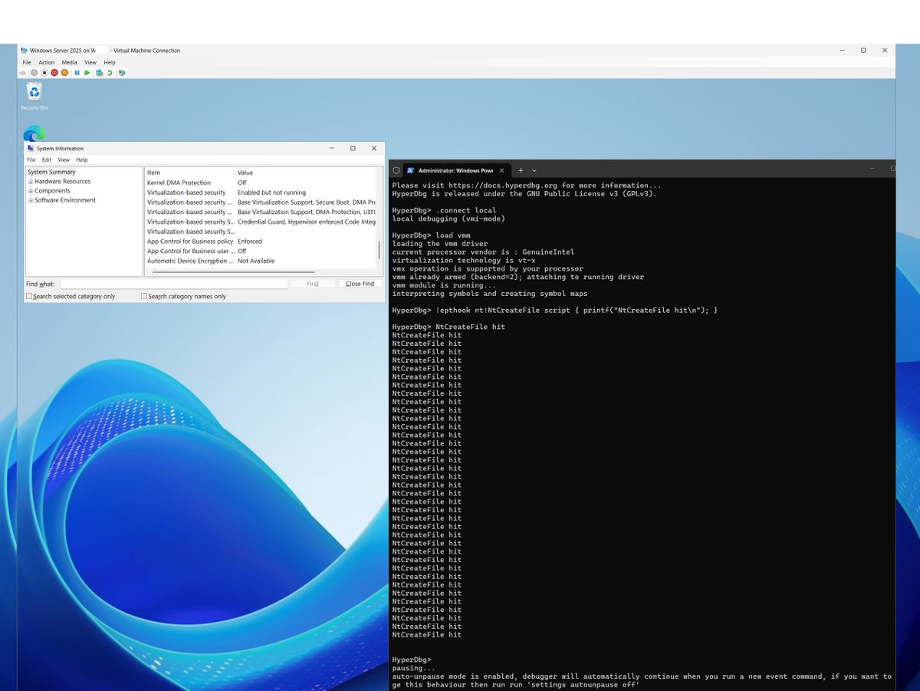Open System Information File menu
Viewport: 920px width, 691px height.
point(31,160)
